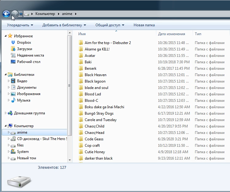Viewport: 230px width, 192px height.
Task: Expand the Видео library
Action: [x=9, y=81]
